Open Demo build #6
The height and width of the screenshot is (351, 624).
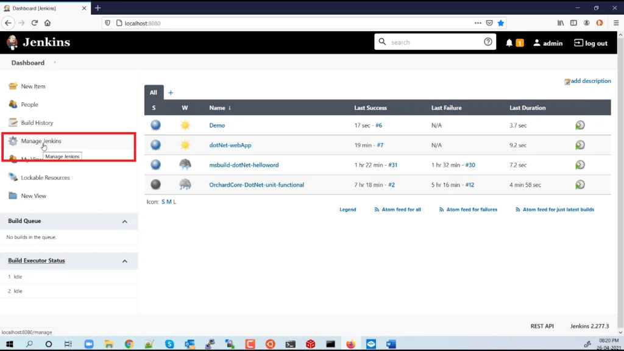(x=378, y=126)
